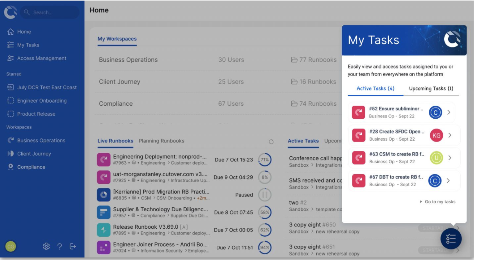Image resolution: width=477 pixels, height=260 pixels.
Task: Click the Supplier & Technology Due Diligence icon
Action: [103, 212]
